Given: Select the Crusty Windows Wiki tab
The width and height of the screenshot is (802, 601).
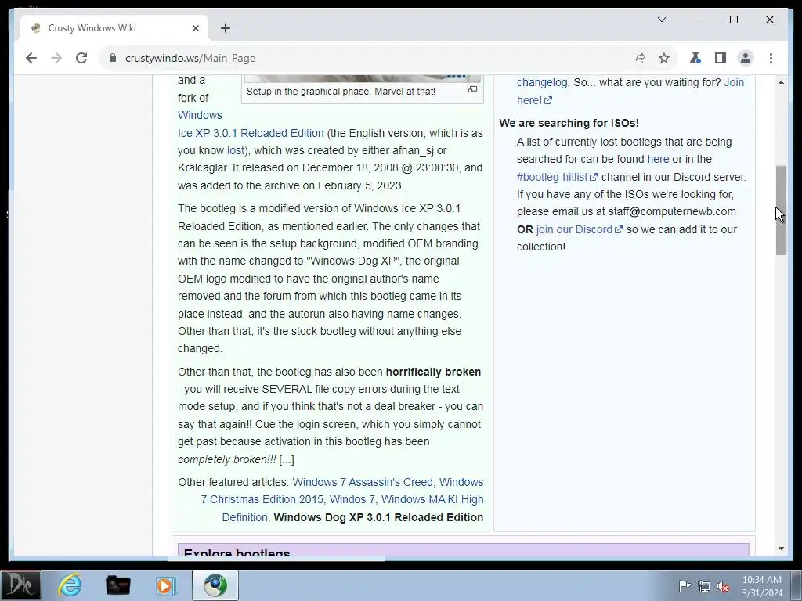Looking at the screenshot, I should tap(114, 28).
